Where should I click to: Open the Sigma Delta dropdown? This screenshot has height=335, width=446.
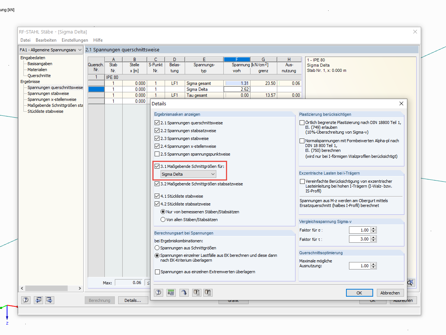188,174
